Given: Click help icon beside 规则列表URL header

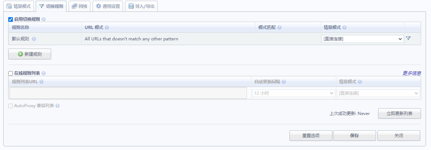Looking at the screenshot, I should click(x=41, y=82).
